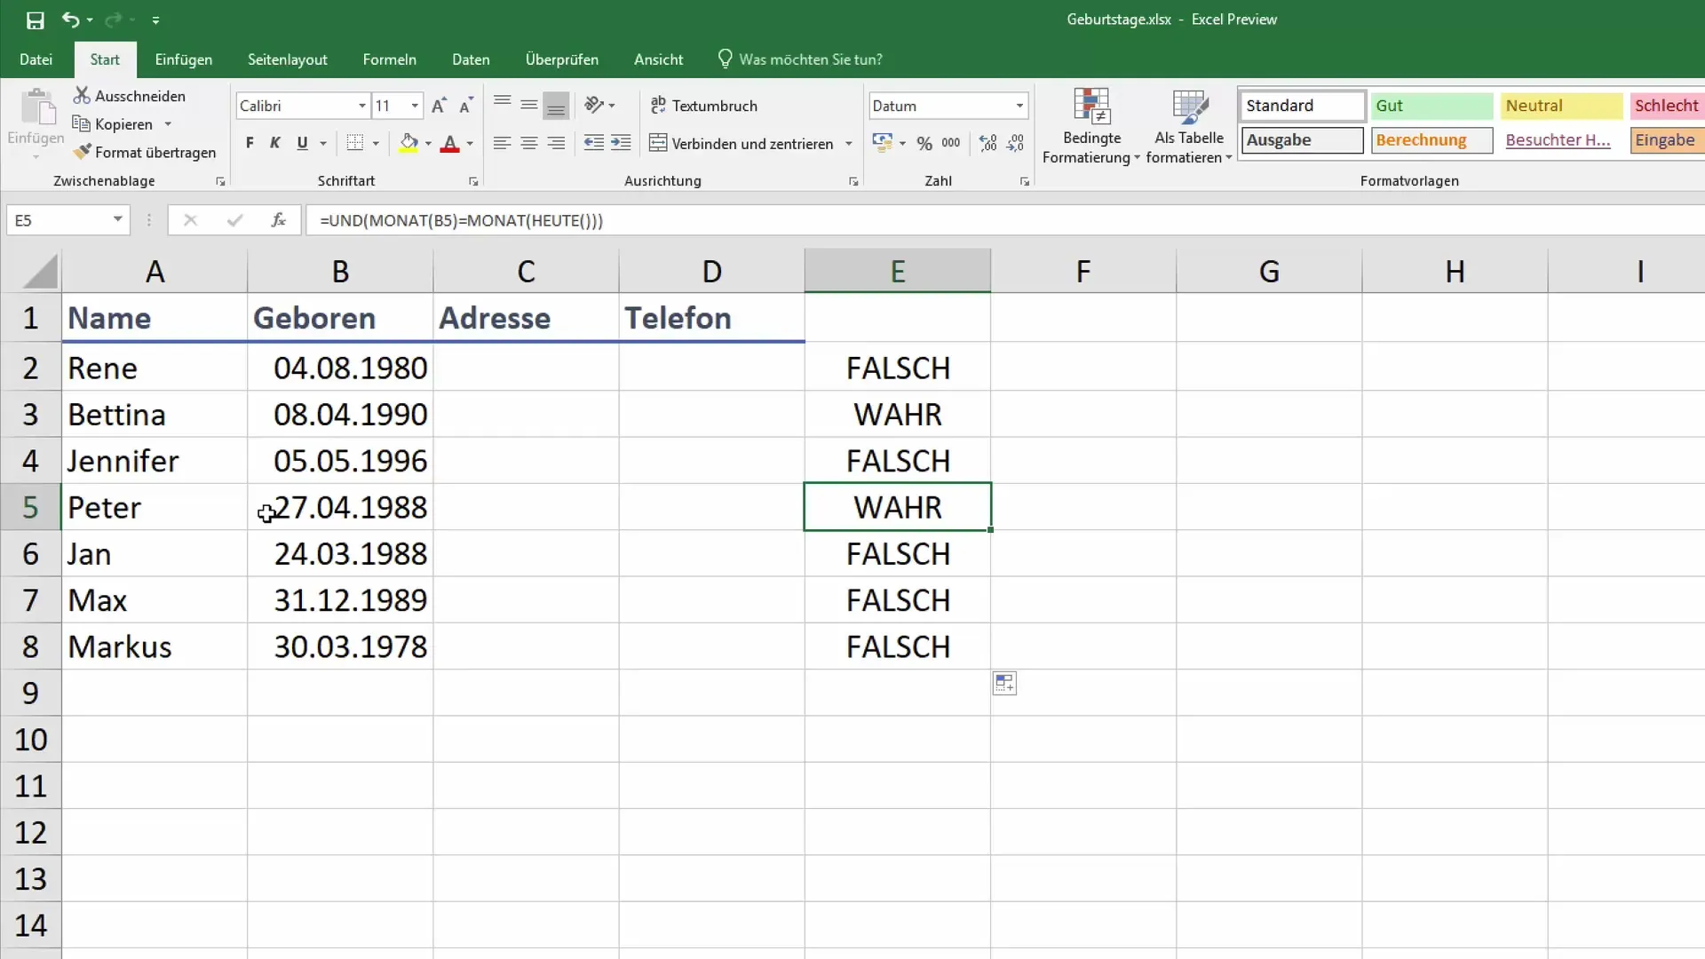Apply the Berechnung cell style
The width and height of the screenshot is (1705, 959).
pos(1431,140)
